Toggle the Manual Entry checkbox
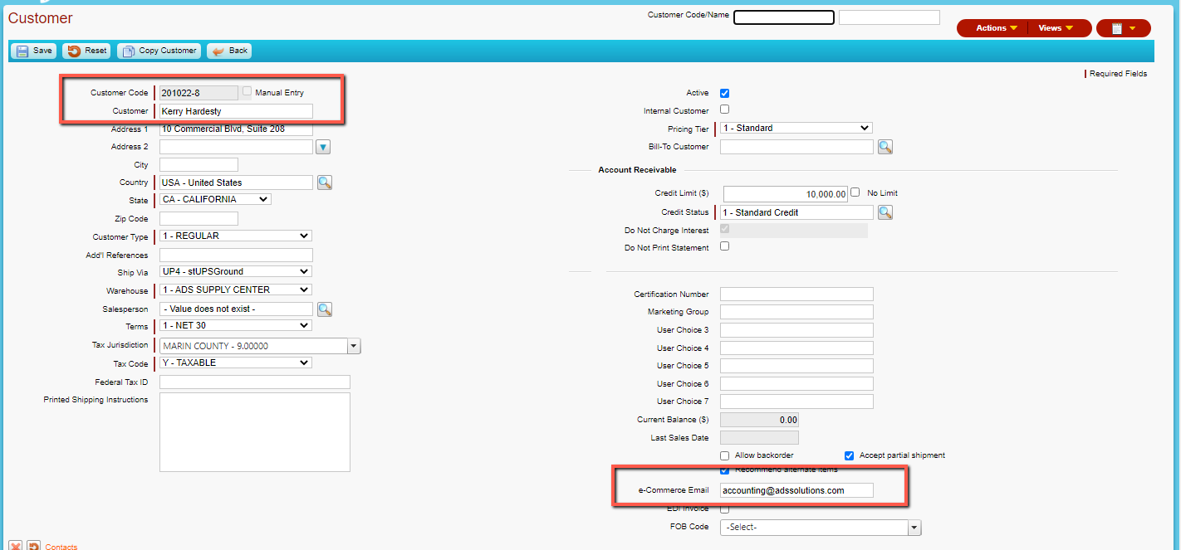The height and width of the screenshot is (550, 1181). click(x=247, y=92)
